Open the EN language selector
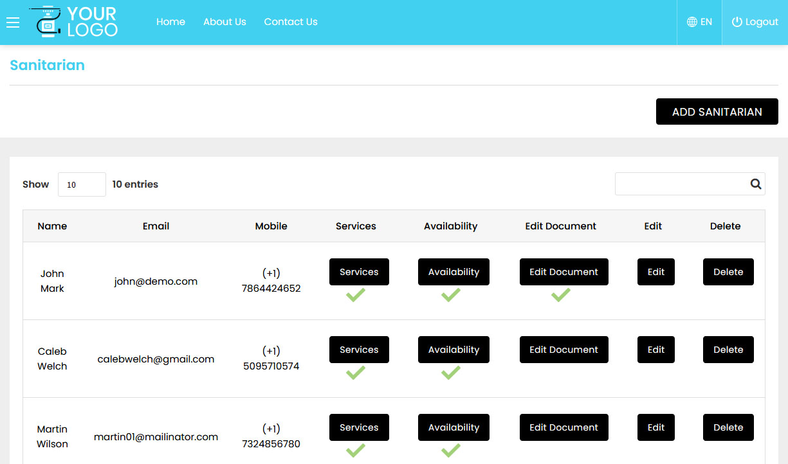The height and width of the screenshot is (464, 788). [x=699, y=22]
